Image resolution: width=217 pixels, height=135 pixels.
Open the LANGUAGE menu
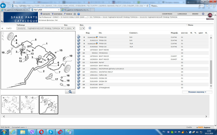click(182, 14)
